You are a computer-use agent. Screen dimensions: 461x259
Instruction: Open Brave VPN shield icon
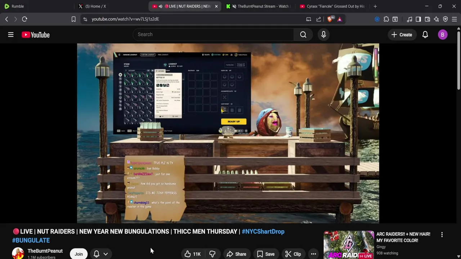[445, 19]
